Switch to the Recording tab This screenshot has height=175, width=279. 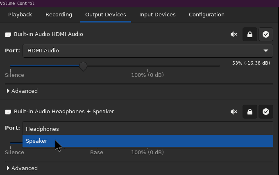[x=59, y=15]
